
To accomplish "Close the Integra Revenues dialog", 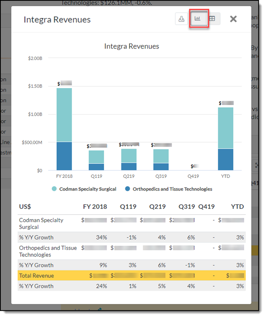I will point(233,19).
